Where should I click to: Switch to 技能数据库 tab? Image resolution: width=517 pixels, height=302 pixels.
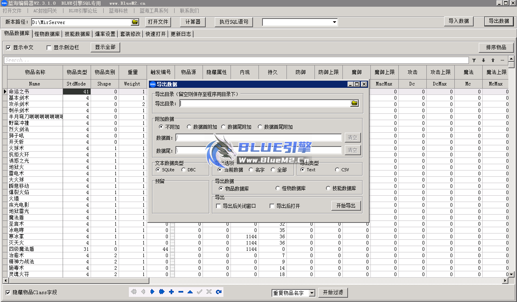[x=78, y=34]
